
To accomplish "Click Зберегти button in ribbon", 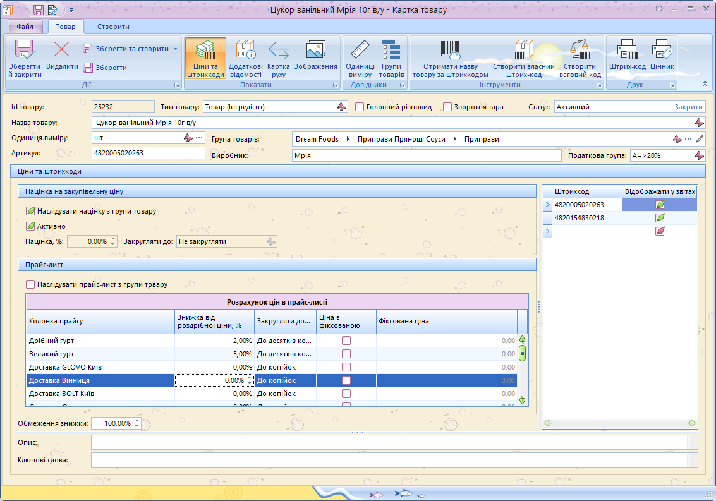I will [x=105, y=68].
